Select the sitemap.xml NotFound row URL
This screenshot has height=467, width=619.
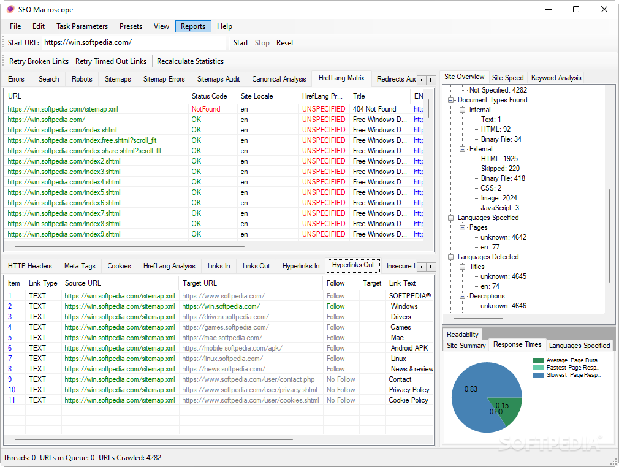pos(63,109)
